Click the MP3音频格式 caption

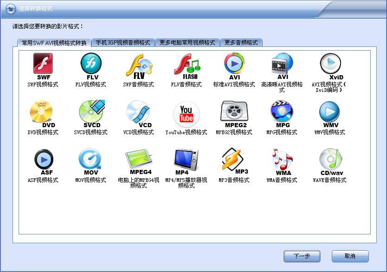234,180
